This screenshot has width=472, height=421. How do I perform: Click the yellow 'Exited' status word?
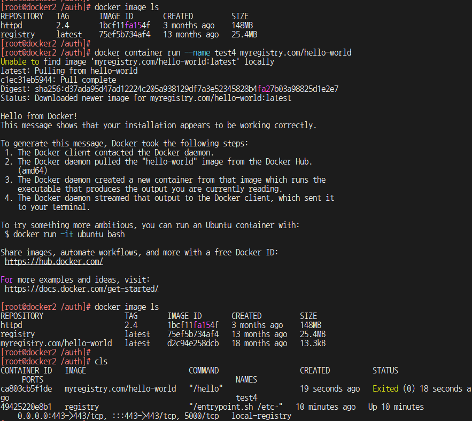pos(385,388)
